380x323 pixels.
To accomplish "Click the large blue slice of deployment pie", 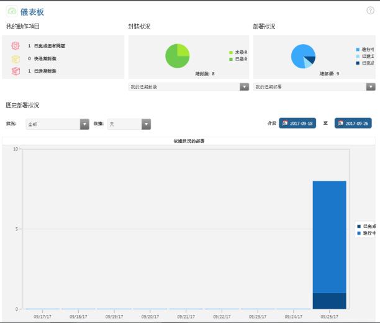I will pyautogui.click(x=299, y=55).
